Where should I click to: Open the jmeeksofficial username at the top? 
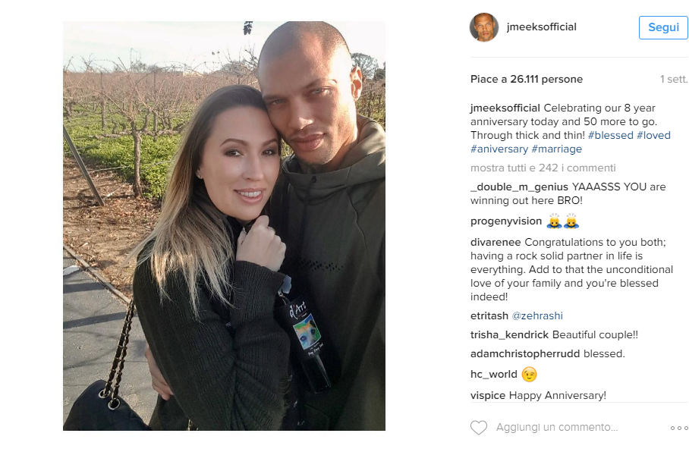(541, 27)
